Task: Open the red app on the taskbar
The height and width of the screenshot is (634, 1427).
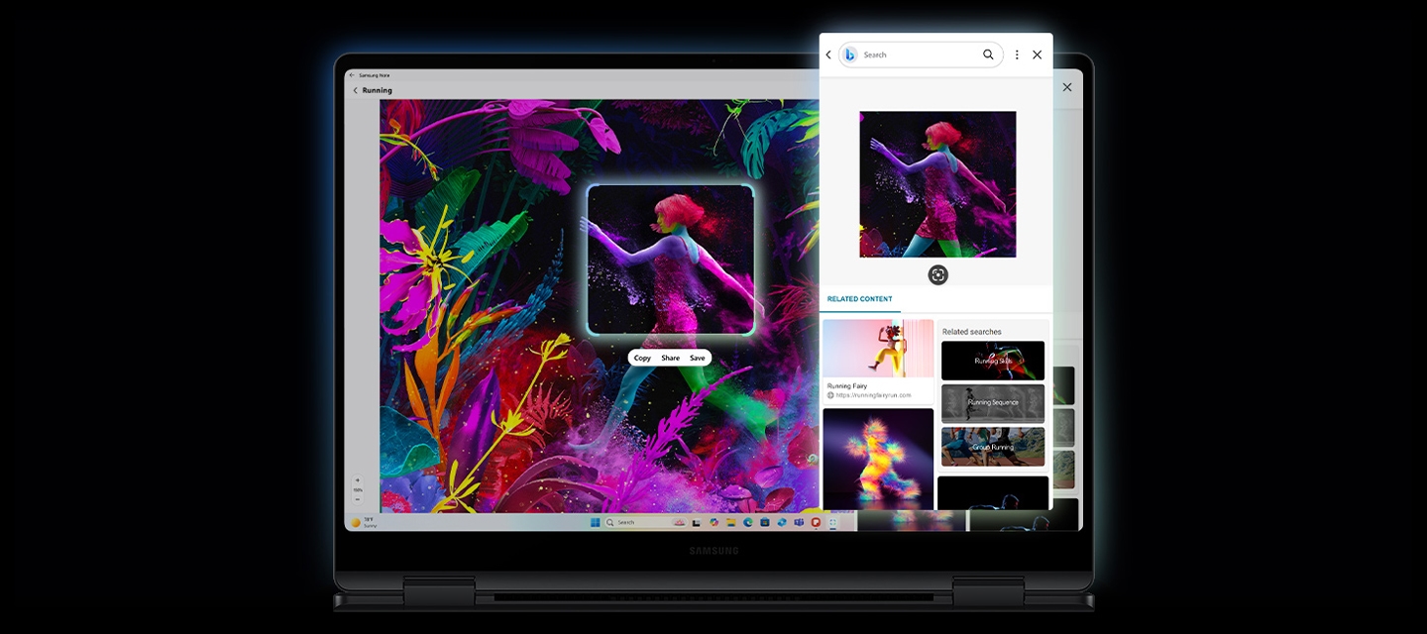Action: click(x=816, y=522)
